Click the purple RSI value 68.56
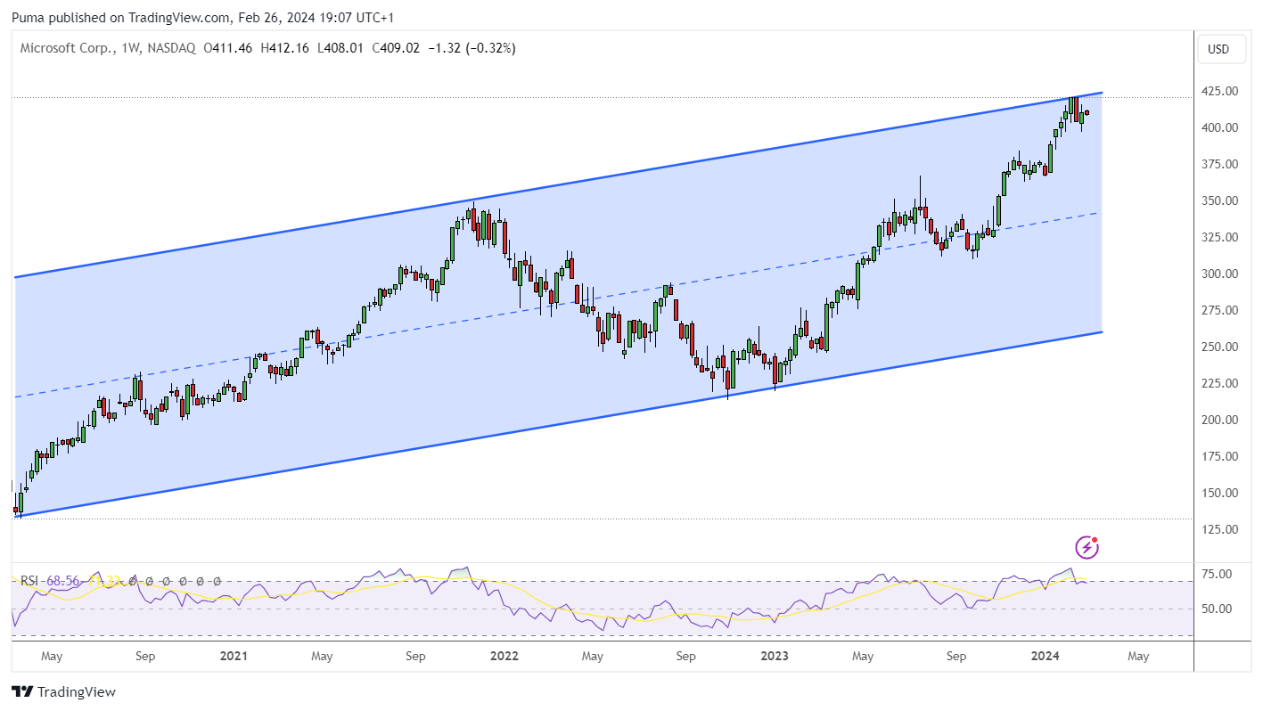 pos(62,581)
